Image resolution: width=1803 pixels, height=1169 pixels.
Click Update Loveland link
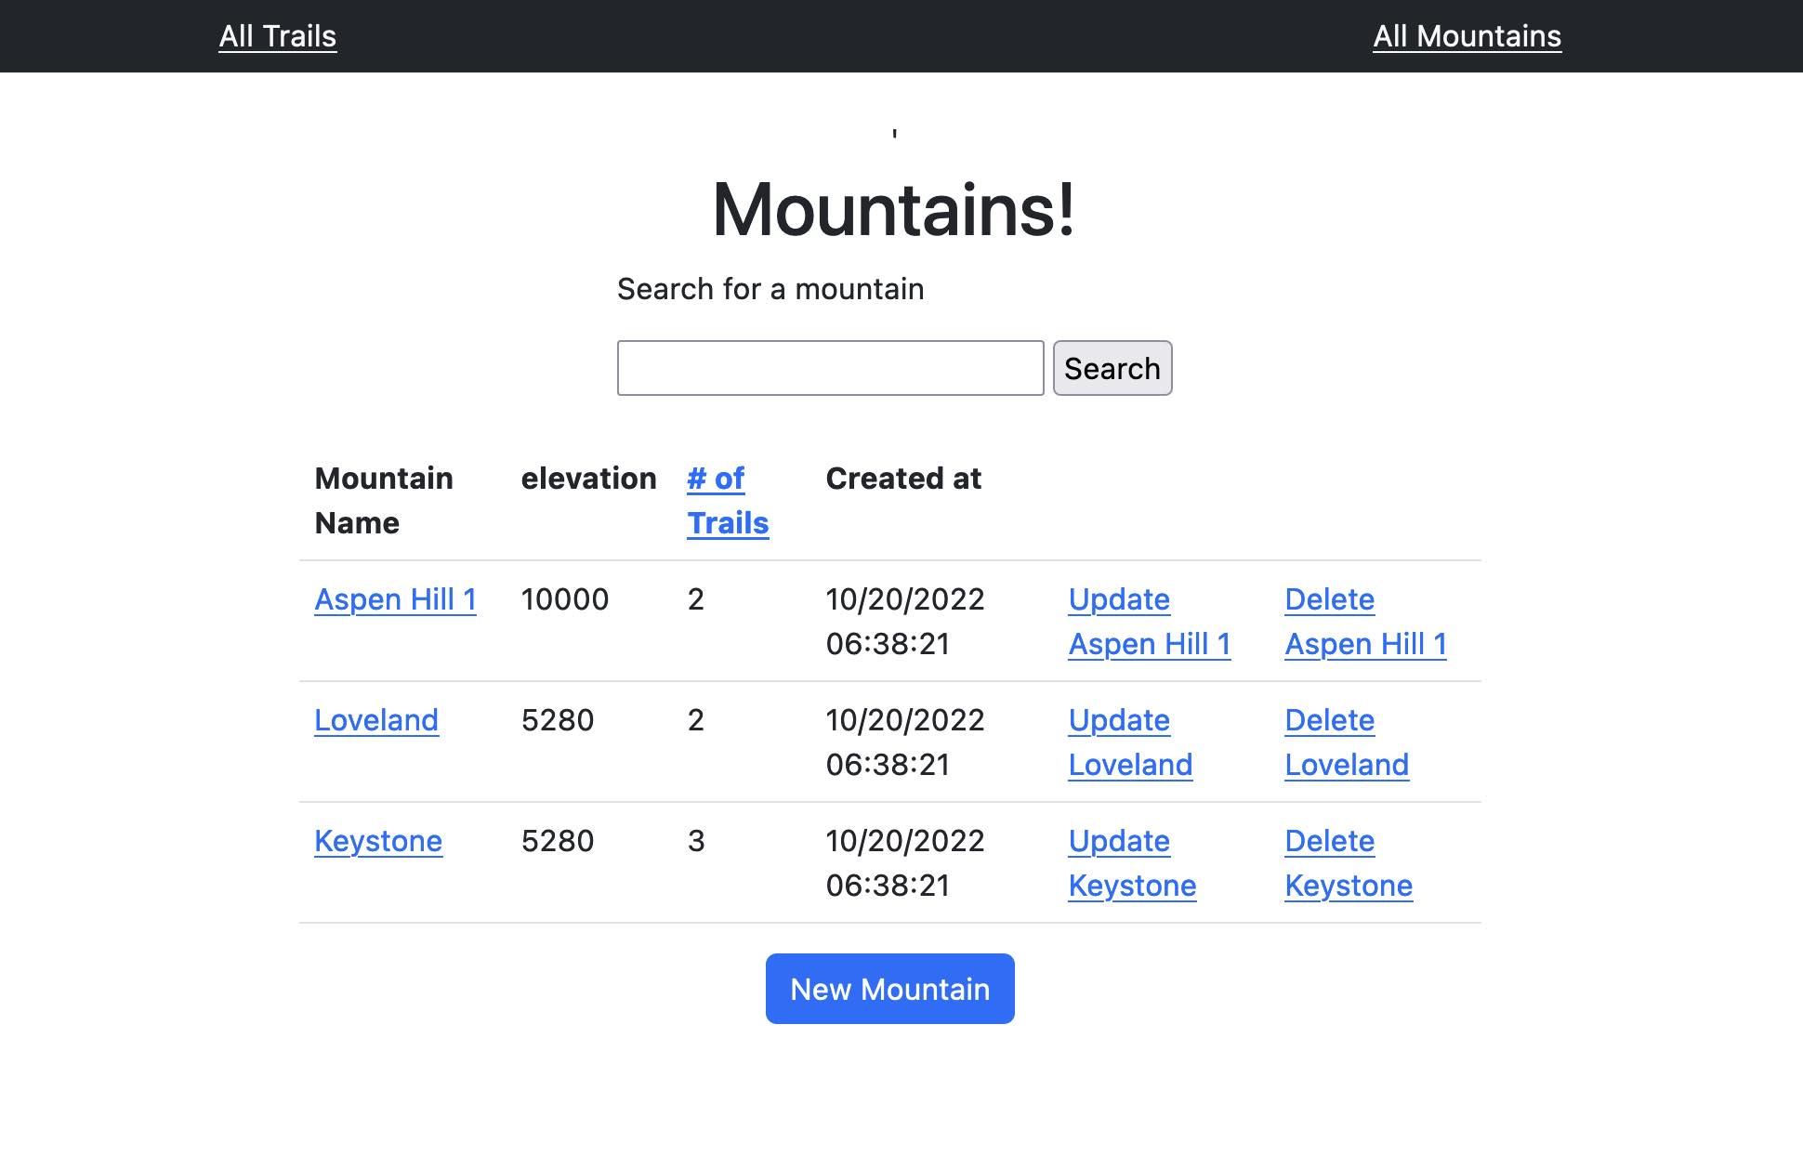pos(1129,742)
